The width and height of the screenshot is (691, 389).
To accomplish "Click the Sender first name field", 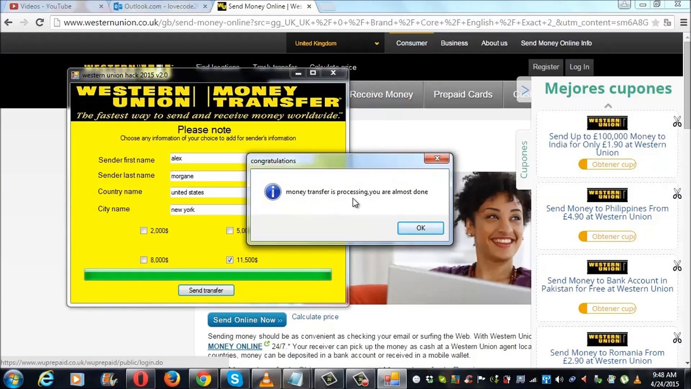I will pyautogui.click(x=208, y=158).
